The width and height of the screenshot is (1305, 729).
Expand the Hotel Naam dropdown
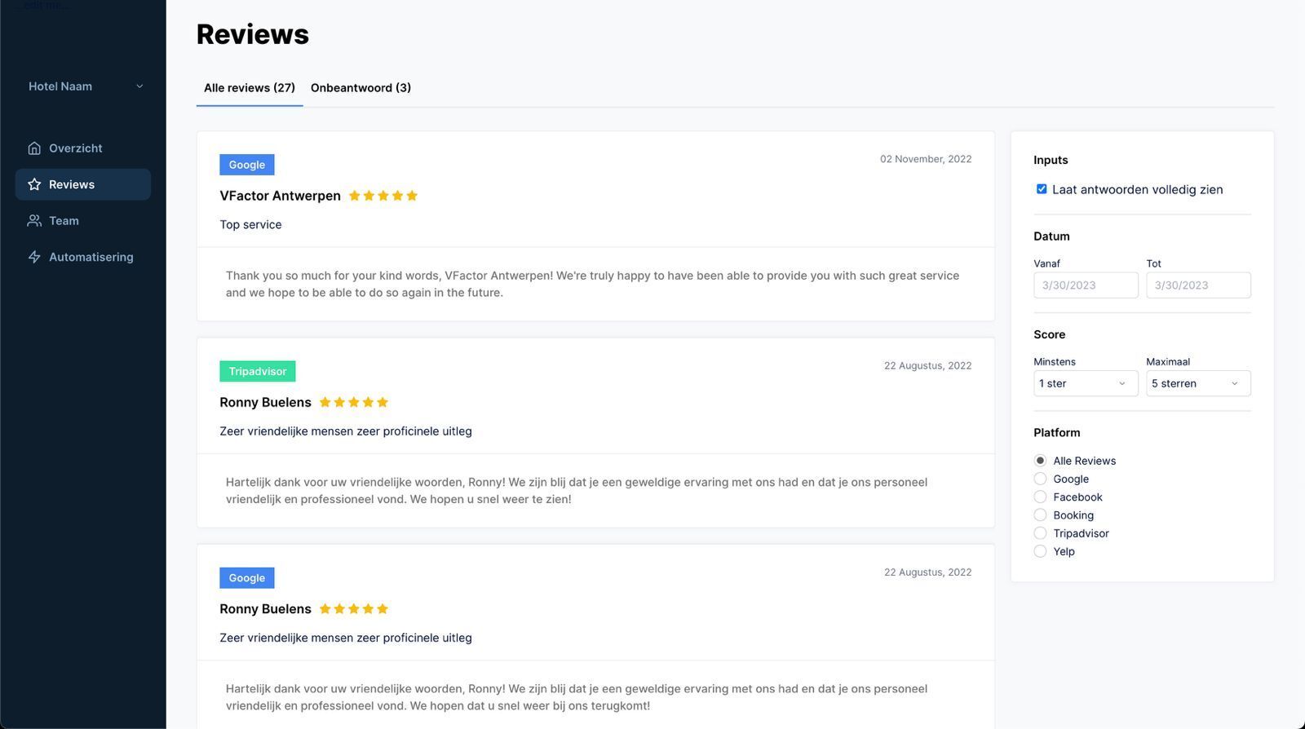pyautogui.click(x=86, y=86)
